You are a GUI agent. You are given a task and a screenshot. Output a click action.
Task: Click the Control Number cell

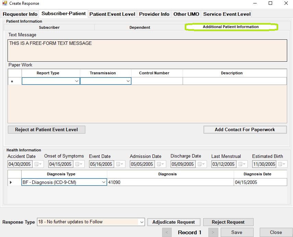[157, 81]
